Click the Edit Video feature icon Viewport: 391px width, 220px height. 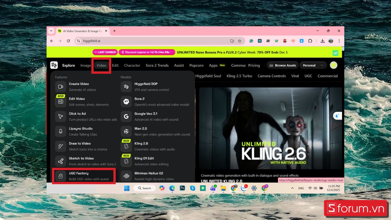[61, 101]
